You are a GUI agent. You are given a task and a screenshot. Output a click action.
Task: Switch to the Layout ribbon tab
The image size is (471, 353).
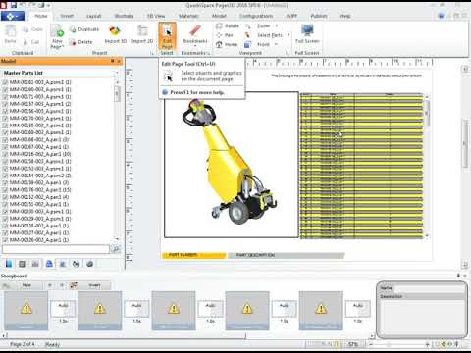94,16
